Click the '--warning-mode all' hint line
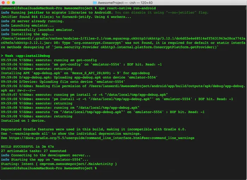This screenshot has width=247, height=180. pyautogui.click(x=71, y=133)
